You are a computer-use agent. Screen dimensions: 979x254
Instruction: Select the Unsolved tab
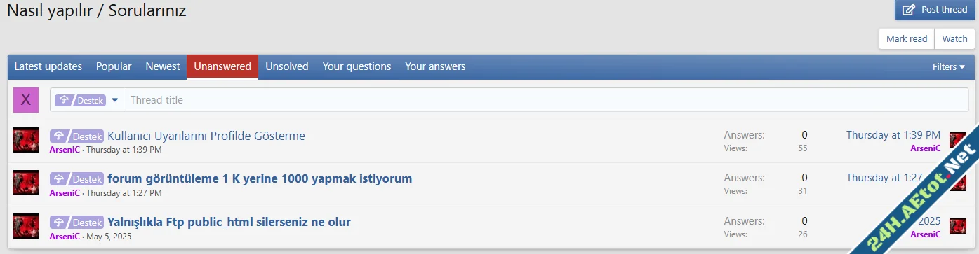[287, 66]
